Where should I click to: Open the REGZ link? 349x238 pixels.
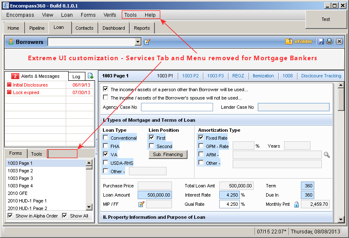(238, 76)
